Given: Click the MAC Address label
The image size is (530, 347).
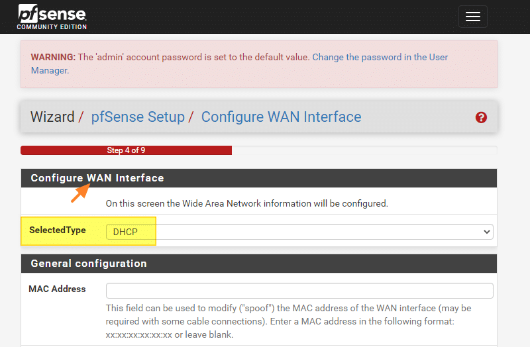Looking at the screenshot, I should (57, 289).
